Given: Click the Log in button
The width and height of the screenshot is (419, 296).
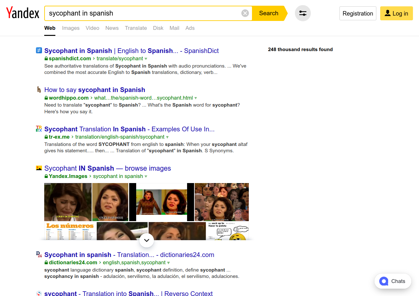Looking at the screenshot, I should pyautogui.click(x=396, y=13).
